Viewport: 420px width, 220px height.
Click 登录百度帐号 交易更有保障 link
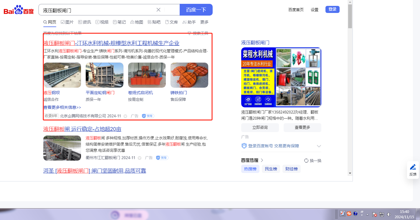tap(274, 146)
